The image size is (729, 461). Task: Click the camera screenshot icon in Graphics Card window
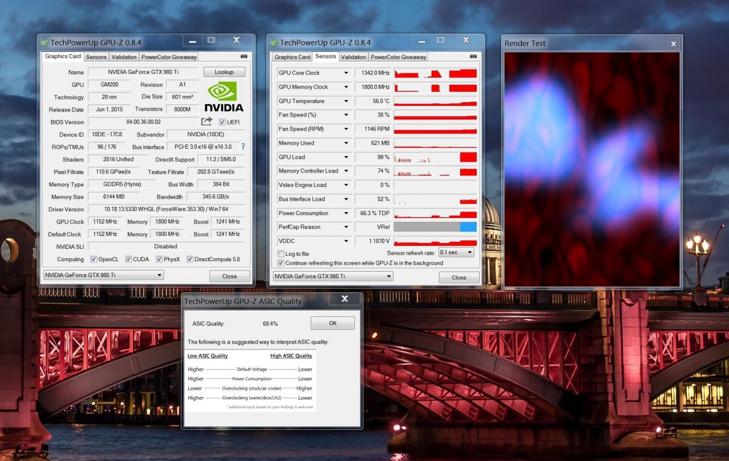tap(244, 57)
